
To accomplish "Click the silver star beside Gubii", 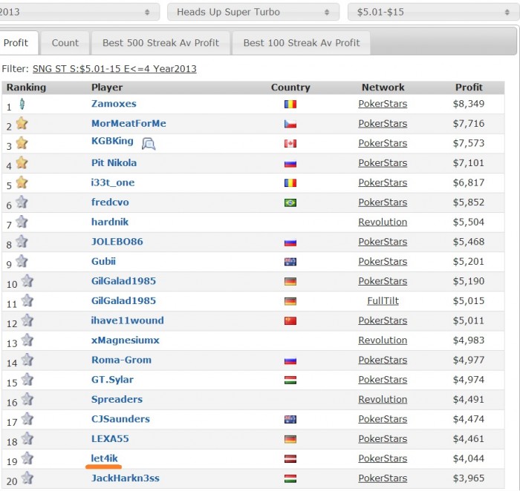I will tap(22, 261).
